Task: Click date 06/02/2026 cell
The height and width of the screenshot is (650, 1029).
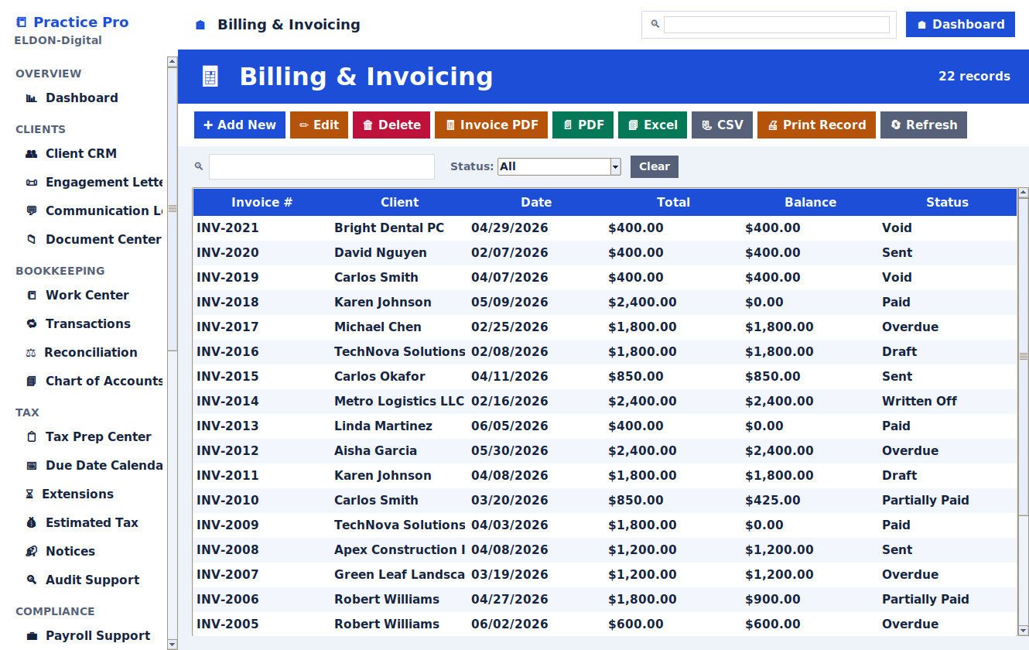Action: (536, 624)
